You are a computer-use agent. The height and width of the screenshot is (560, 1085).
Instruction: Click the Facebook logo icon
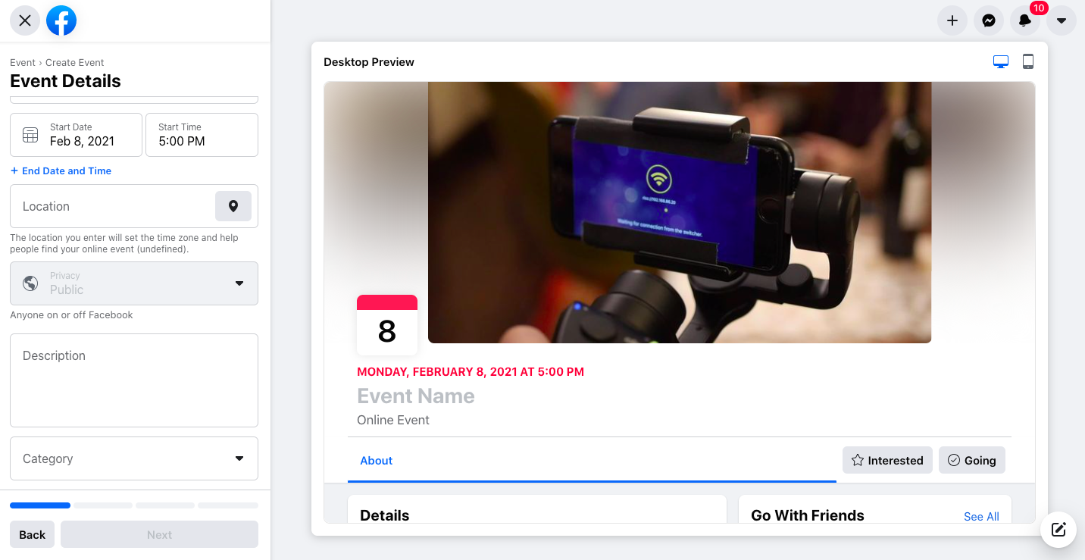pos(61,20)
